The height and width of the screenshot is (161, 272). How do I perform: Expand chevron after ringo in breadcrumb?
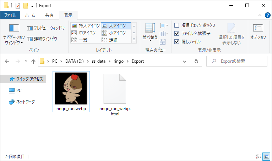(x=128, y=61)
